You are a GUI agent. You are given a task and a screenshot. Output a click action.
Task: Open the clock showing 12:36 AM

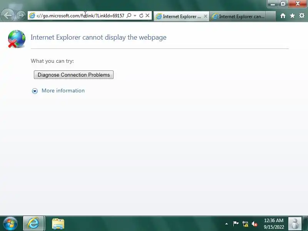pyautogui.click(x=274, y=224)
